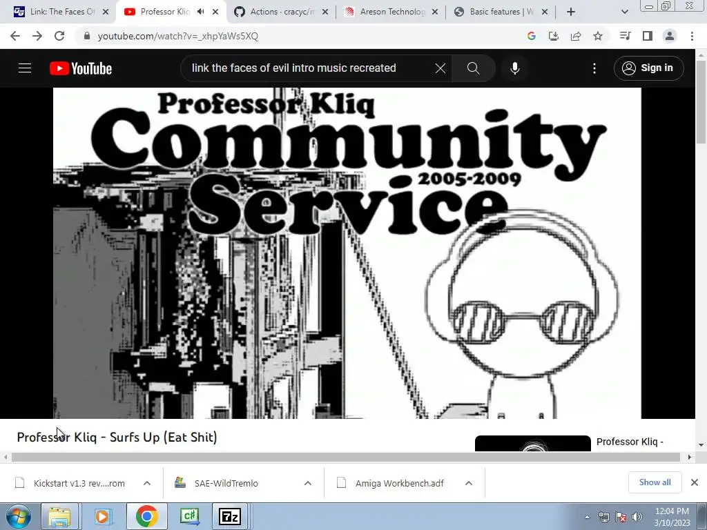Launch Windows Media Player from taskbar

pos(103,516)
